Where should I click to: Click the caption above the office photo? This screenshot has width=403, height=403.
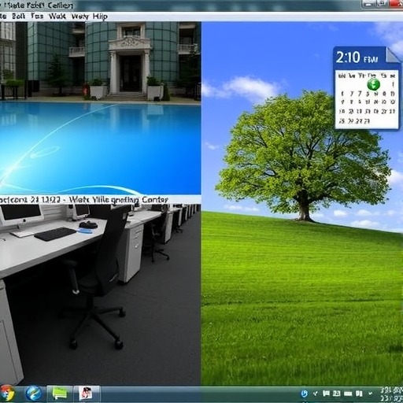pyautogui.click(x=83, y=200)
